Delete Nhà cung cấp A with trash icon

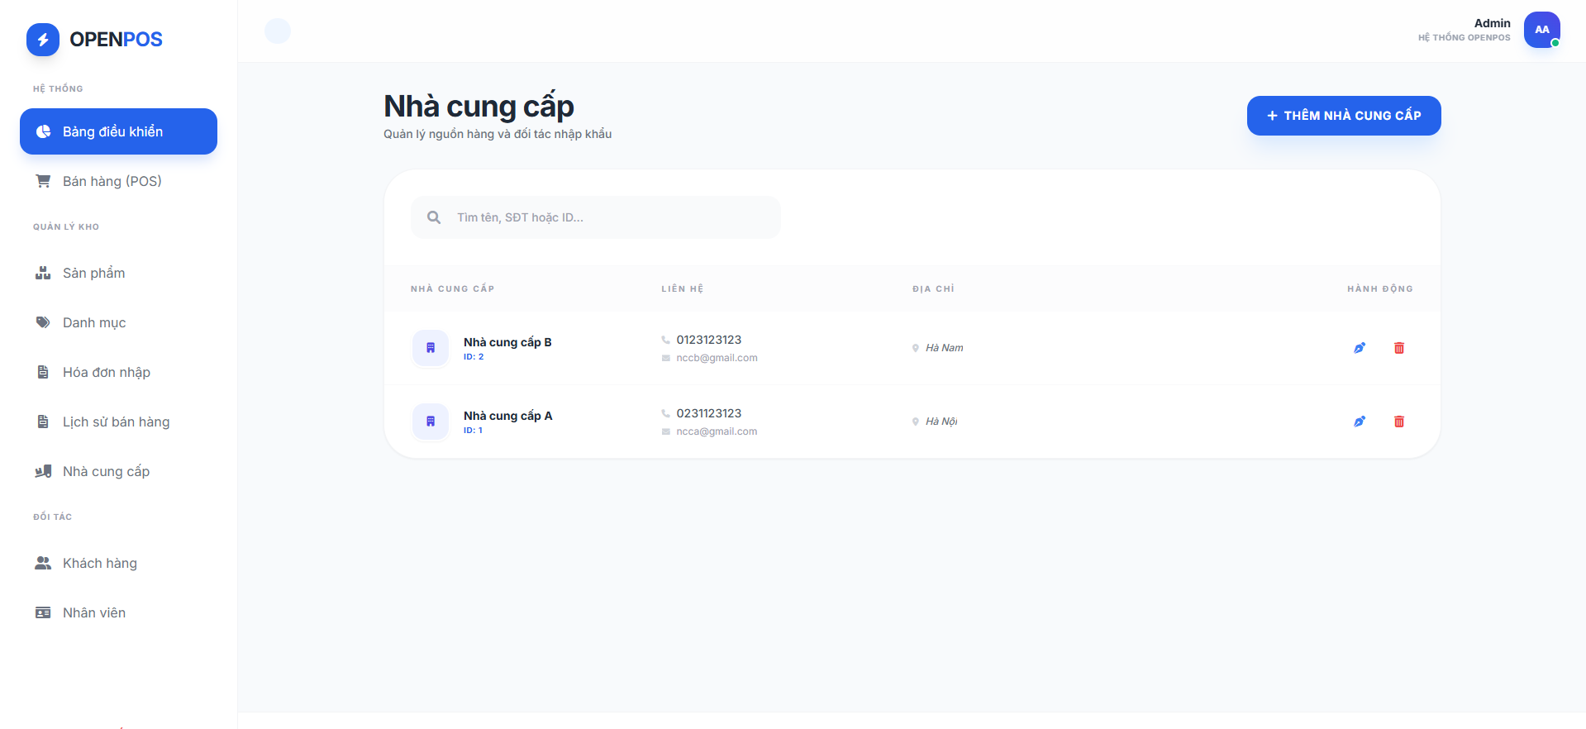pos(1399,422)
